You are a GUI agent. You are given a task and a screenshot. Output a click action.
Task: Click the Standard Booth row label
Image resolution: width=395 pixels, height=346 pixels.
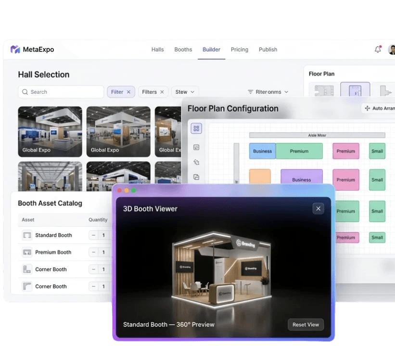(53, 235)
